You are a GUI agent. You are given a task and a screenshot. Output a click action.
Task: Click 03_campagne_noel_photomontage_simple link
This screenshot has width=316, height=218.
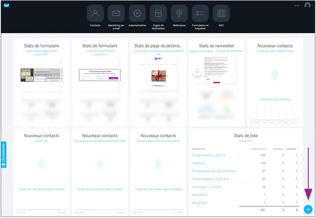pyautogui.click(x=100, y=141)
